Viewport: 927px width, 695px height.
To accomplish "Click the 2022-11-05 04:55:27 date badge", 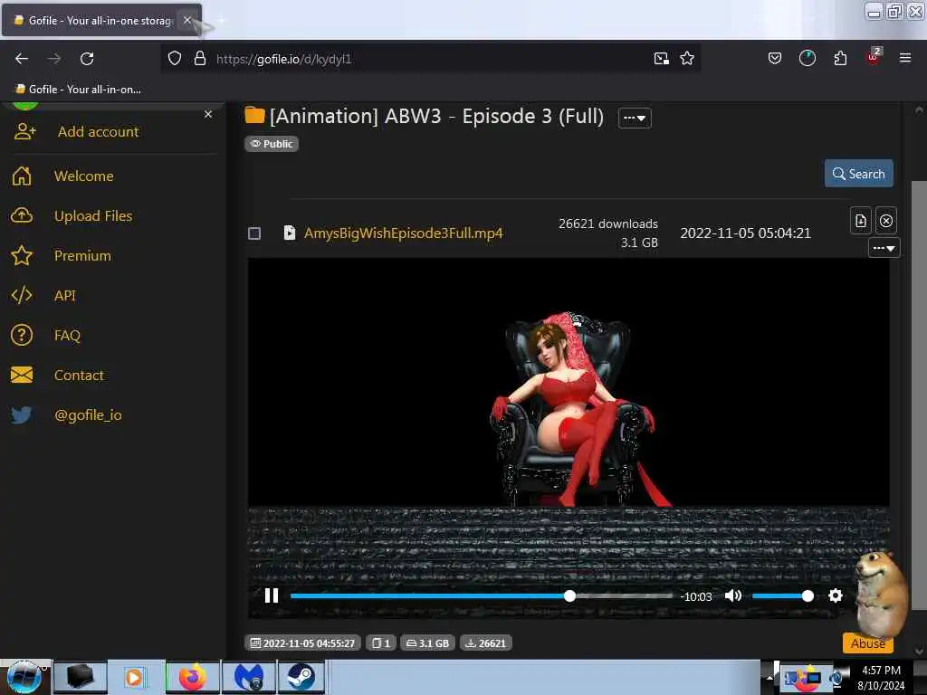I will pyautogui.click(x=302, y=643).
